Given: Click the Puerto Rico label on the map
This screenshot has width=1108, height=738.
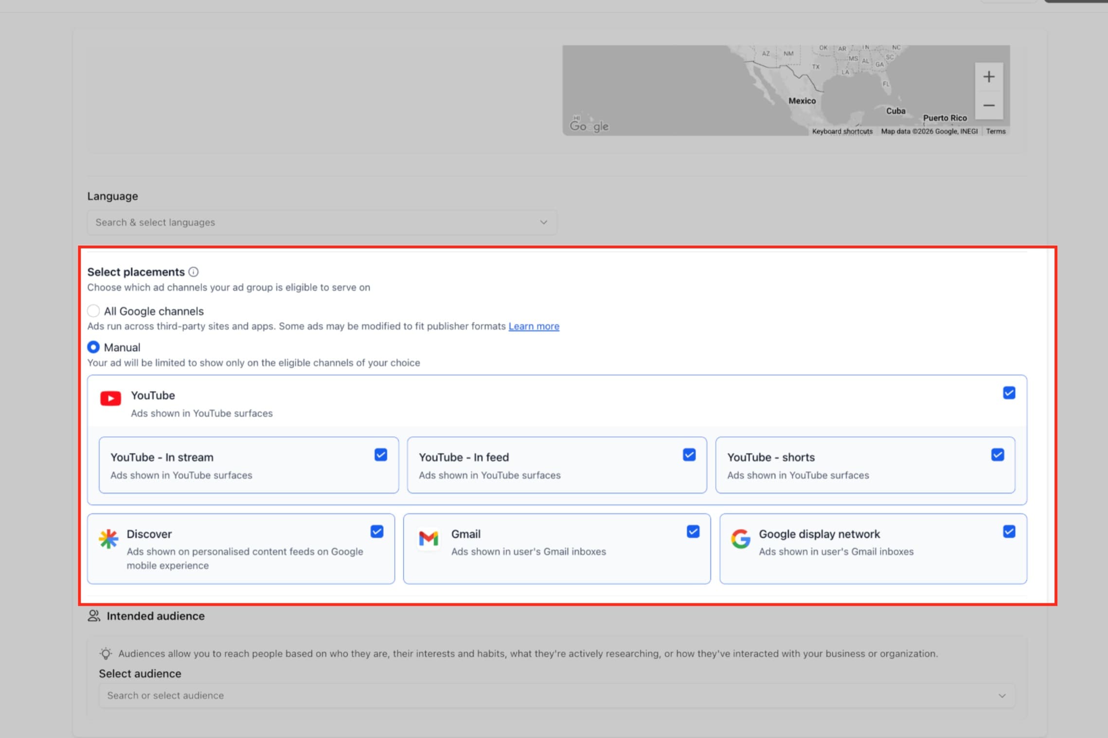Looking at the screenshot, I should [x=945, y=118].
